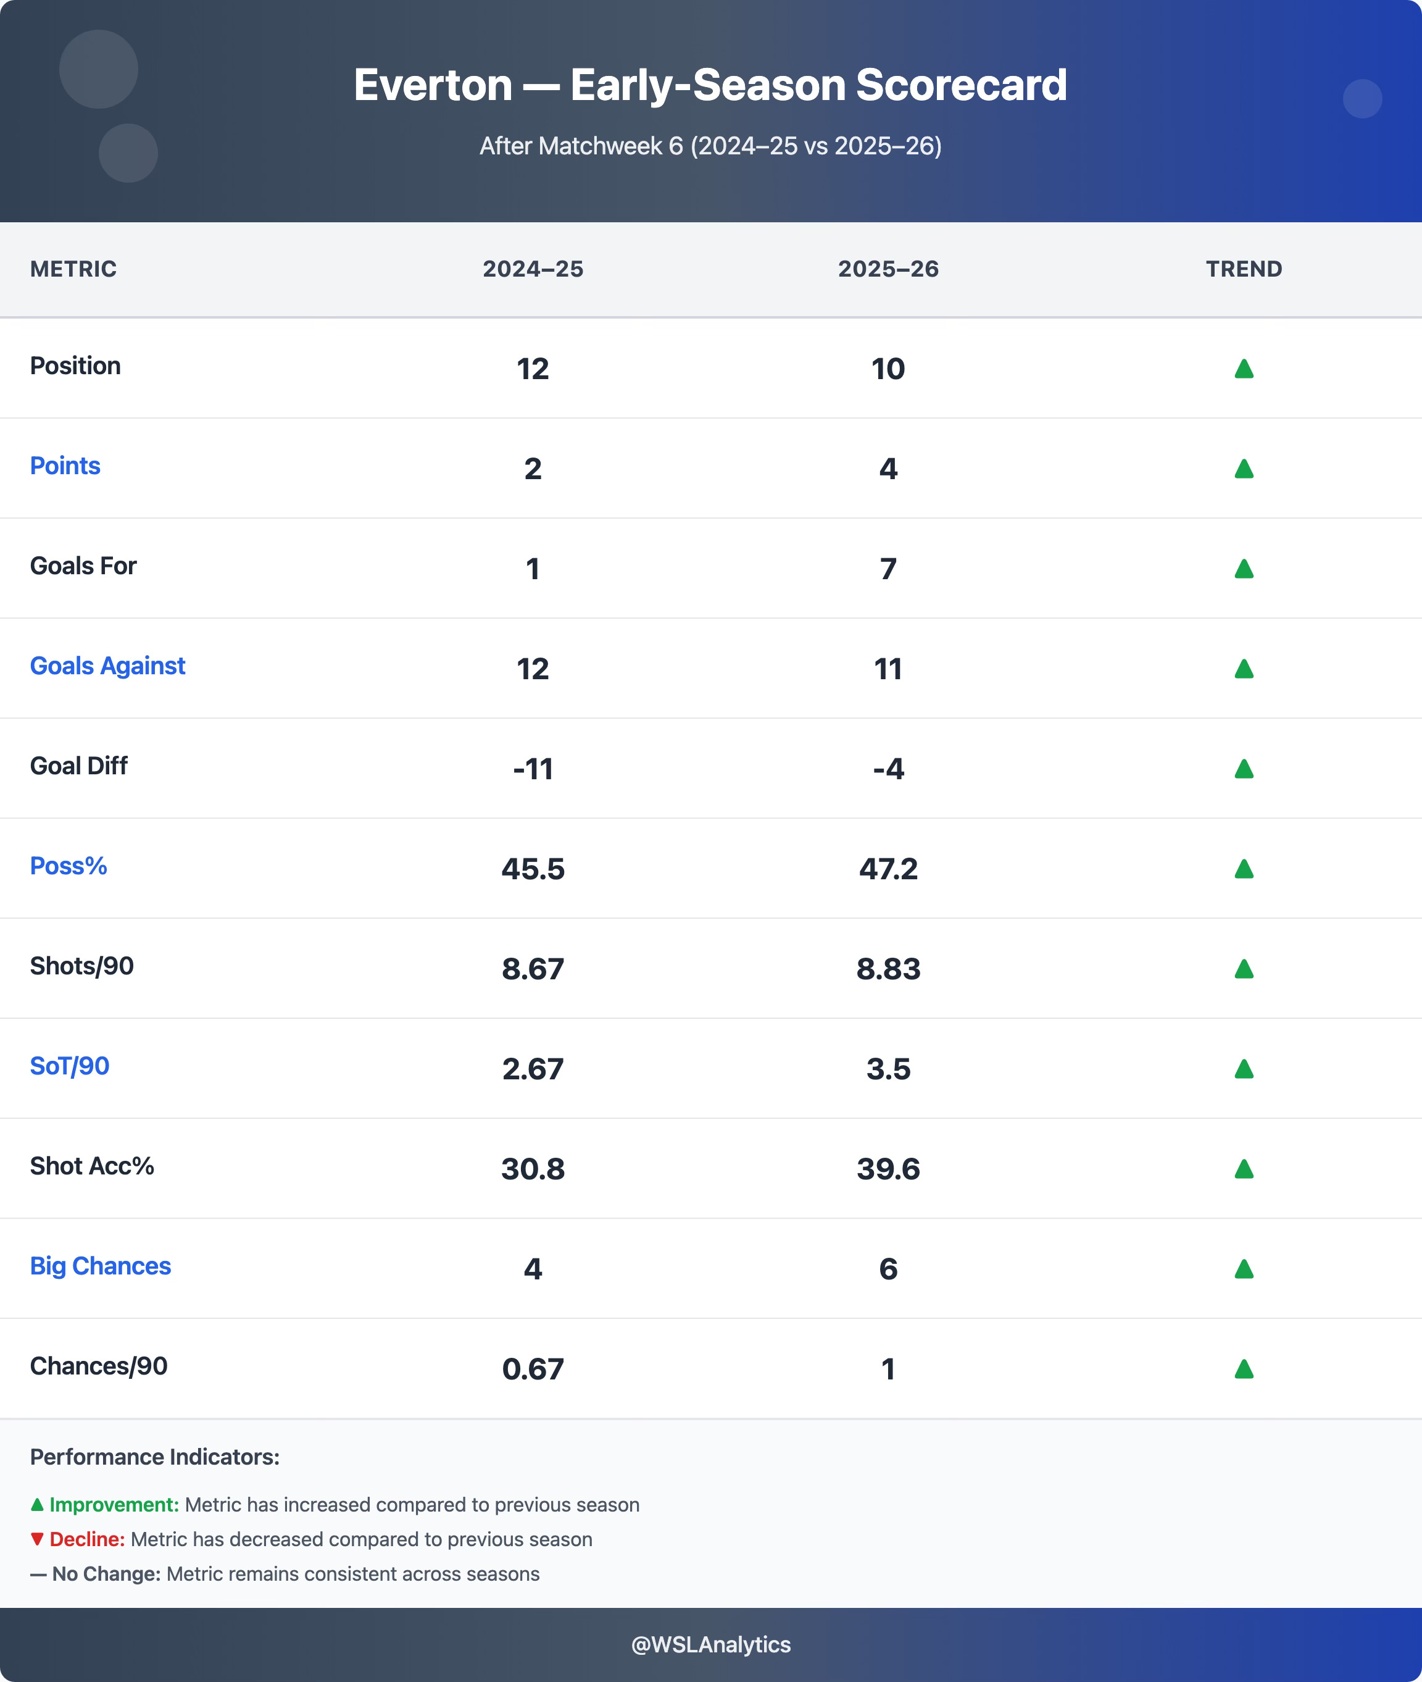Click the 2025–26 column header

[x=888, y=269]
